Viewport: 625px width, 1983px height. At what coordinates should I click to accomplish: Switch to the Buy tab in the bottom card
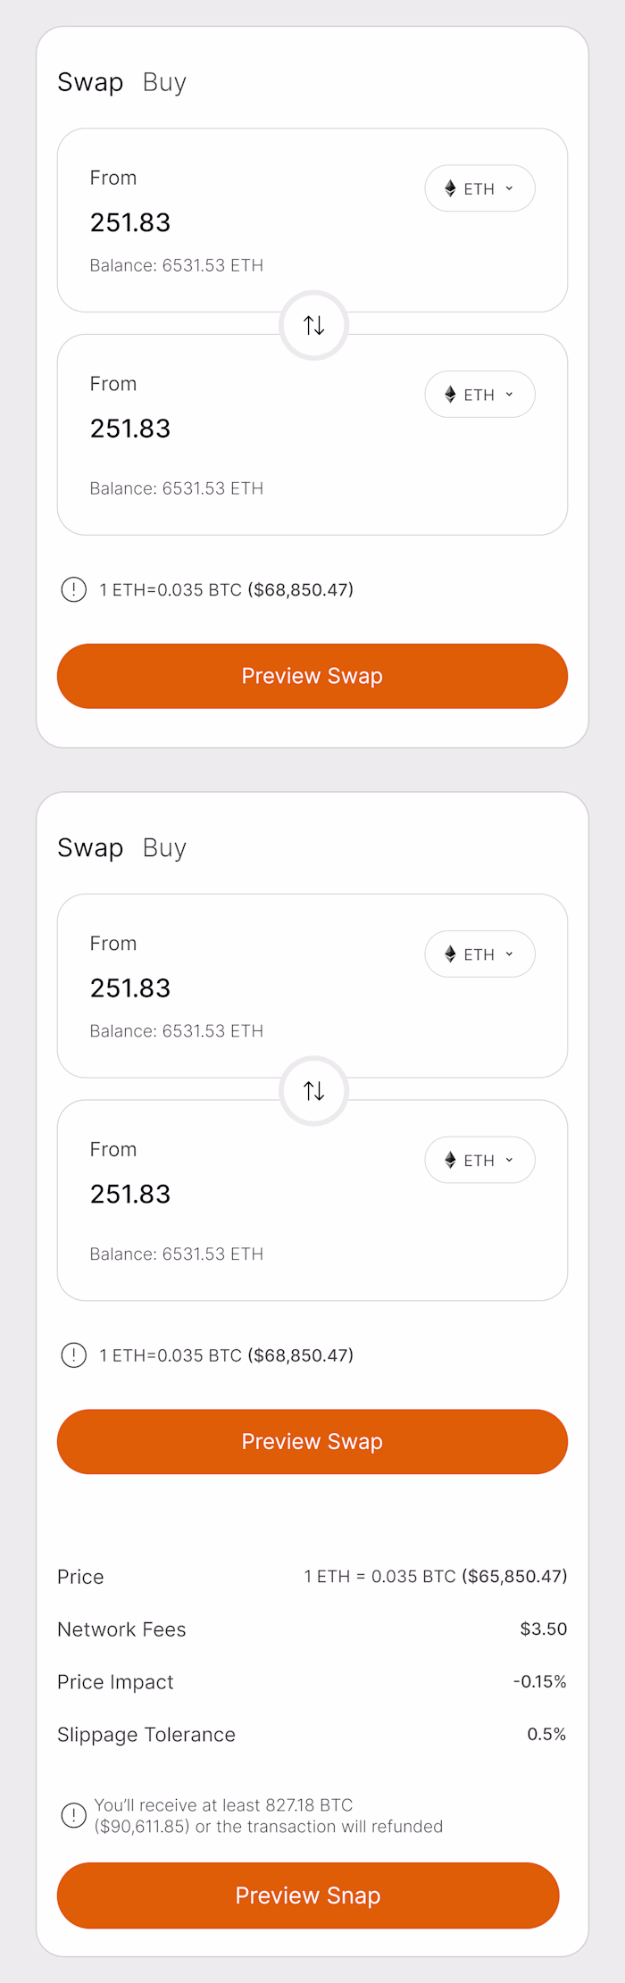(x=164, y=847)
